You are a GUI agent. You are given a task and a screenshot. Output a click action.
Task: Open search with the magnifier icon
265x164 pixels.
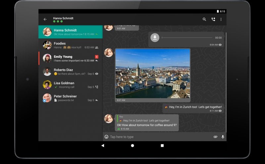[204, 19]
